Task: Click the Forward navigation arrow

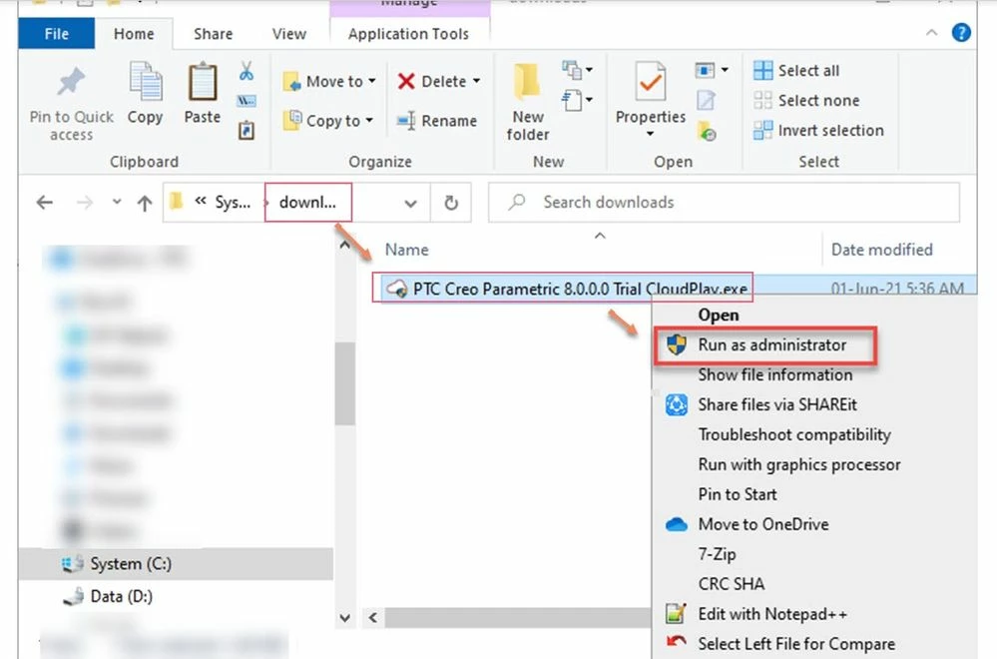Action: 84,203
